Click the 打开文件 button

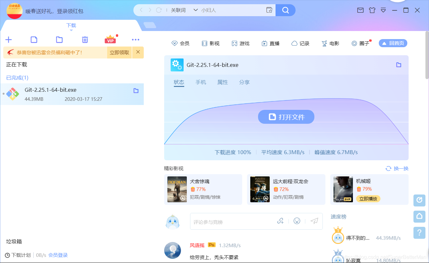point(286,117)
